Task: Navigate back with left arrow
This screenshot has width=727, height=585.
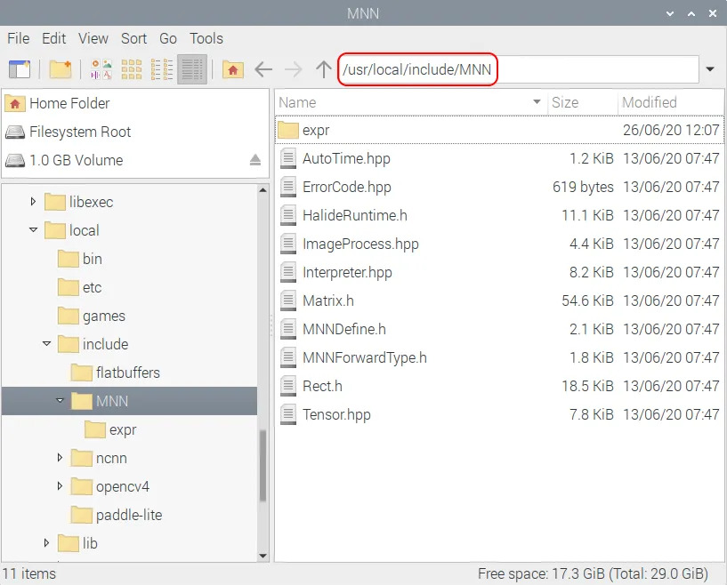Action: (263, 69)
